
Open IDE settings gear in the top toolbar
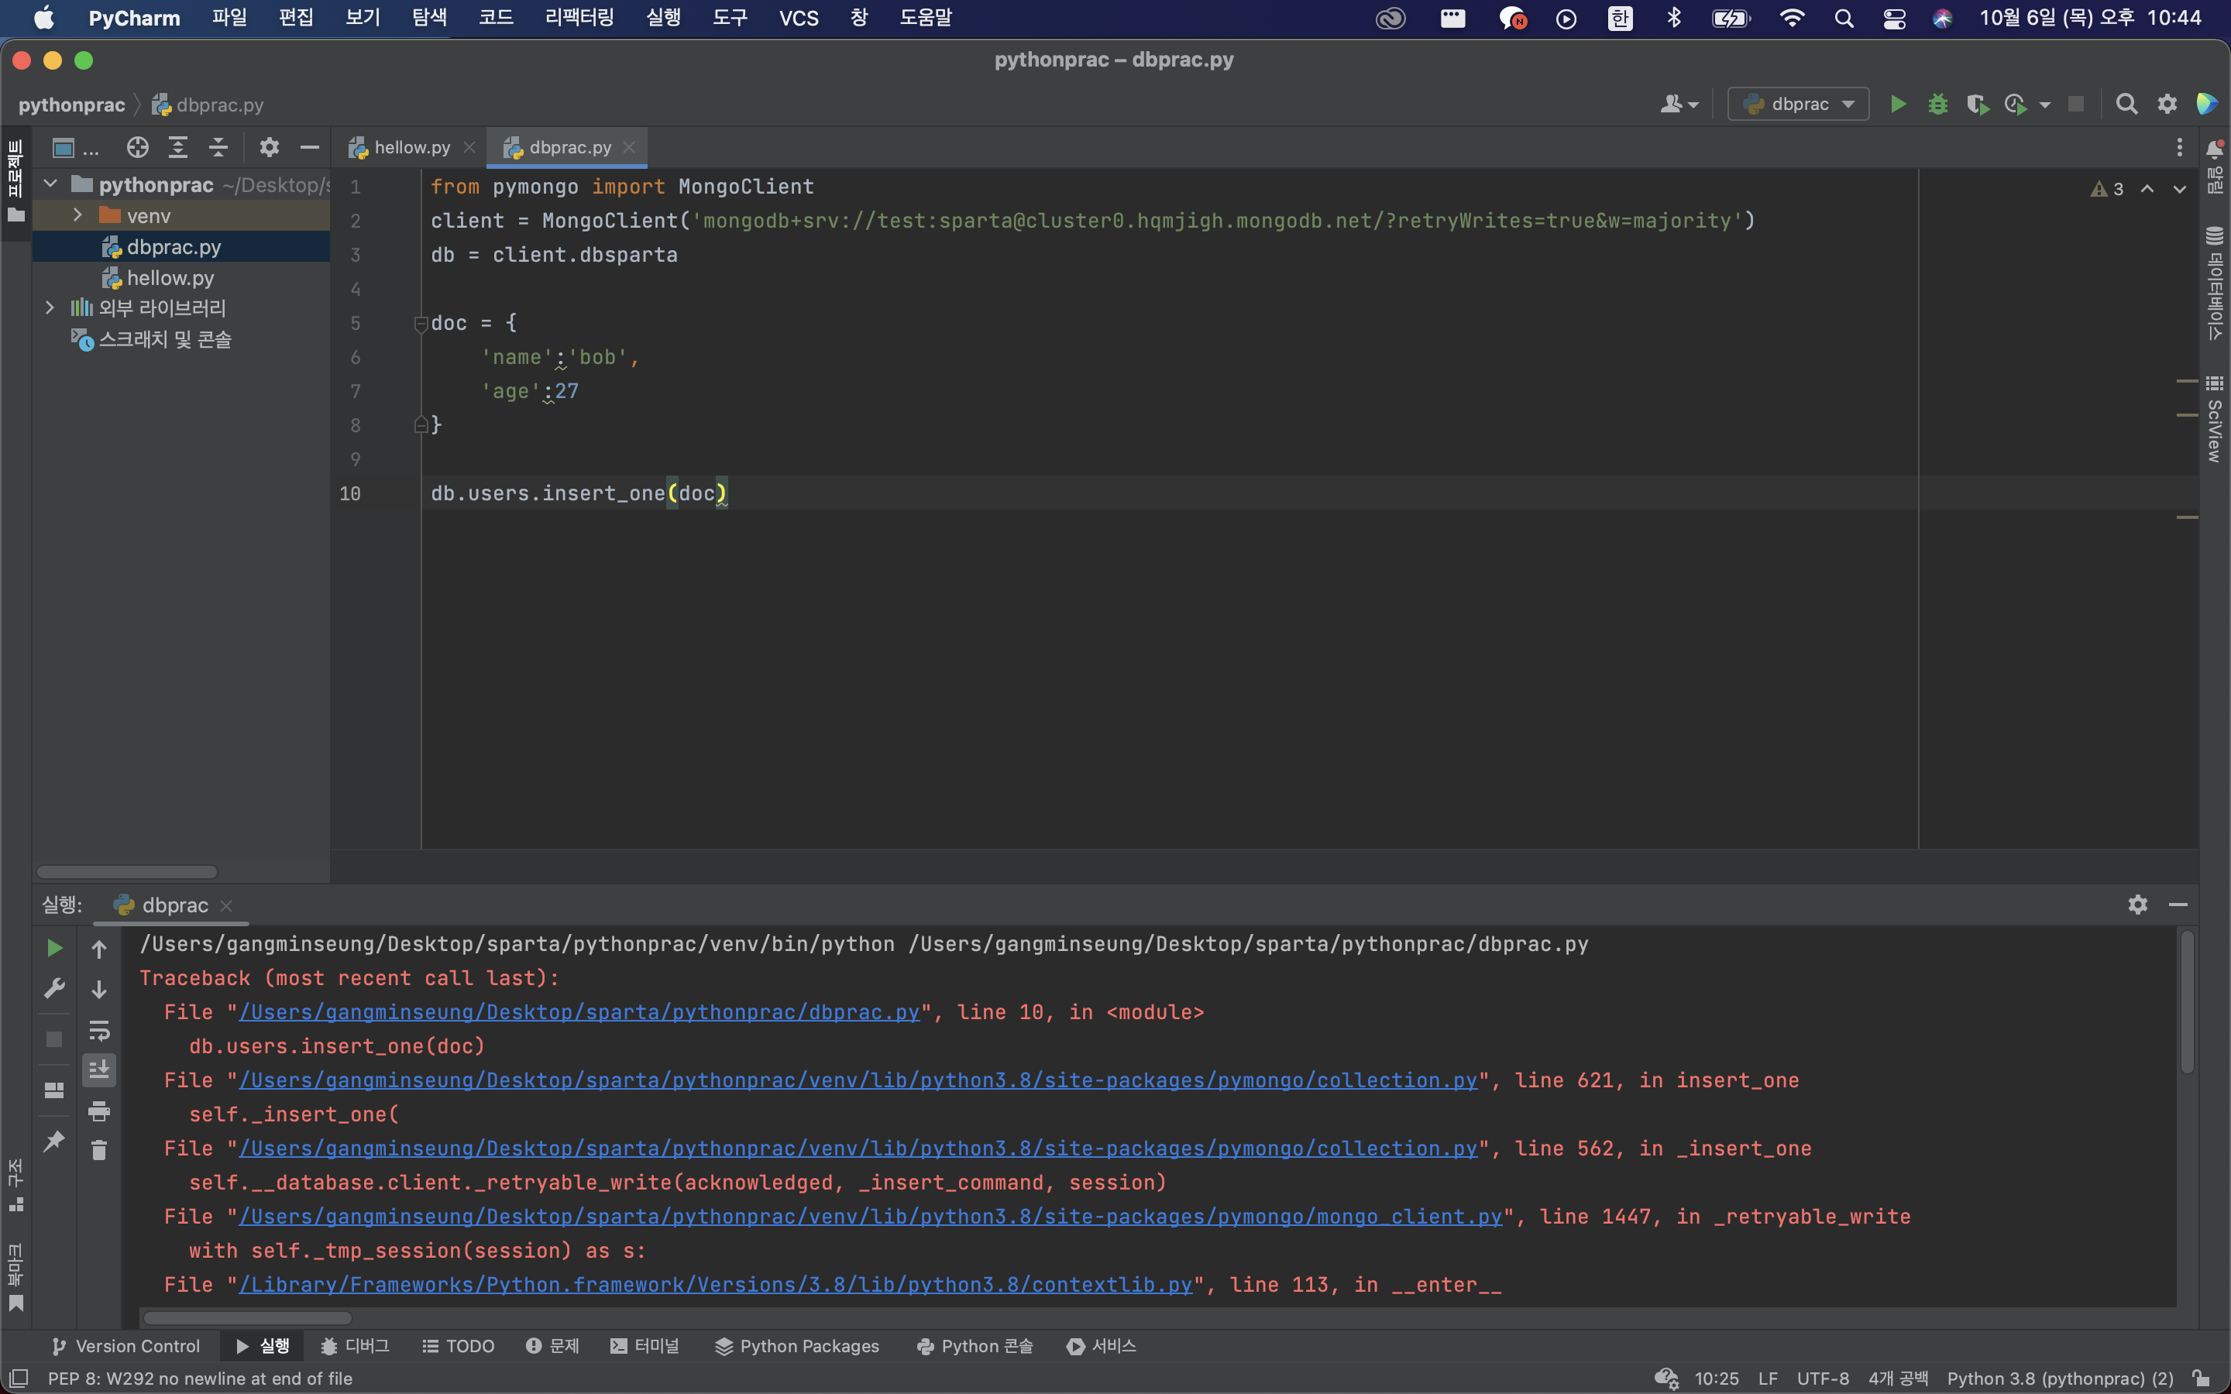coord(2167,105)
